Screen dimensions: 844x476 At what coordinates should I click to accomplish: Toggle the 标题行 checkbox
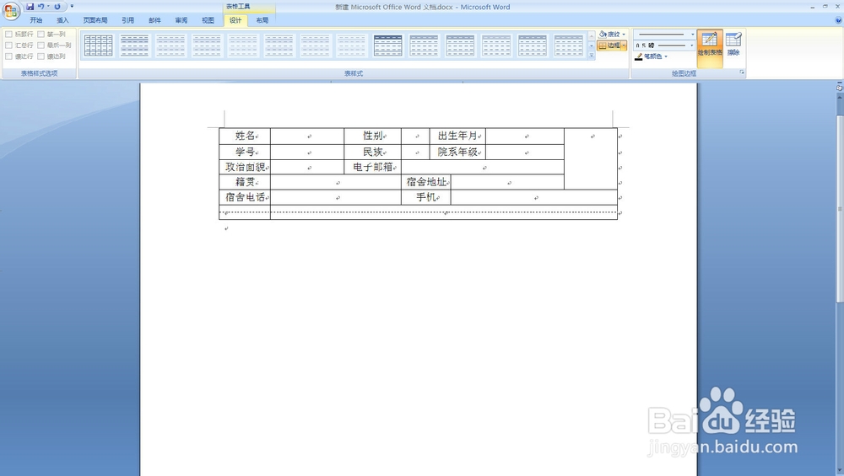8,35
